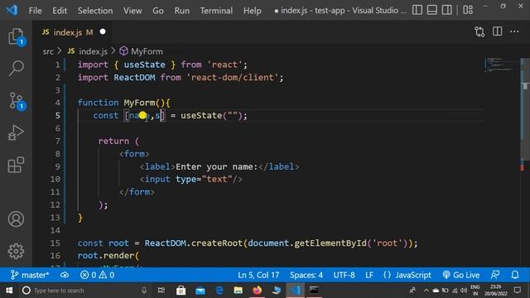
Task: Open Microsoft Store from taskbar
Action: pyautogui.click(x=181, y=291)
